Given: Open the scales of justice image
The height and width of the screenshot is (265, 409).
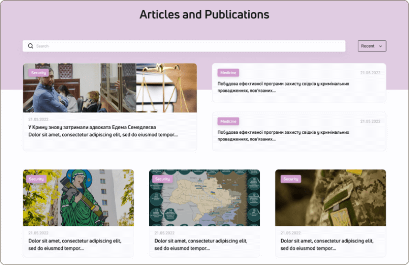Looking at the screenshot, I should click(167, 88).
